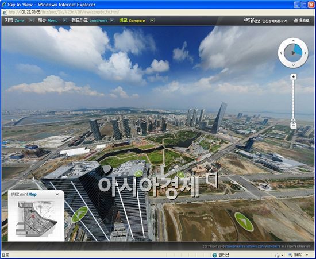Expand the Landmark dropdown arrow
This screenshot has width=316, height=259.
click(113, 21)
